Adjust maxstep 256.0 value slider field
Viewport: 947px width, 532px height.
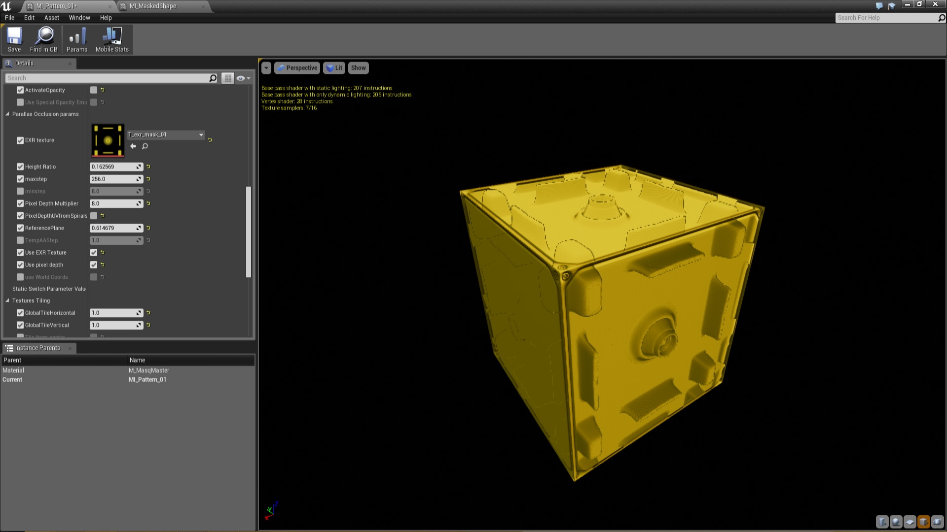pos(116,179)
